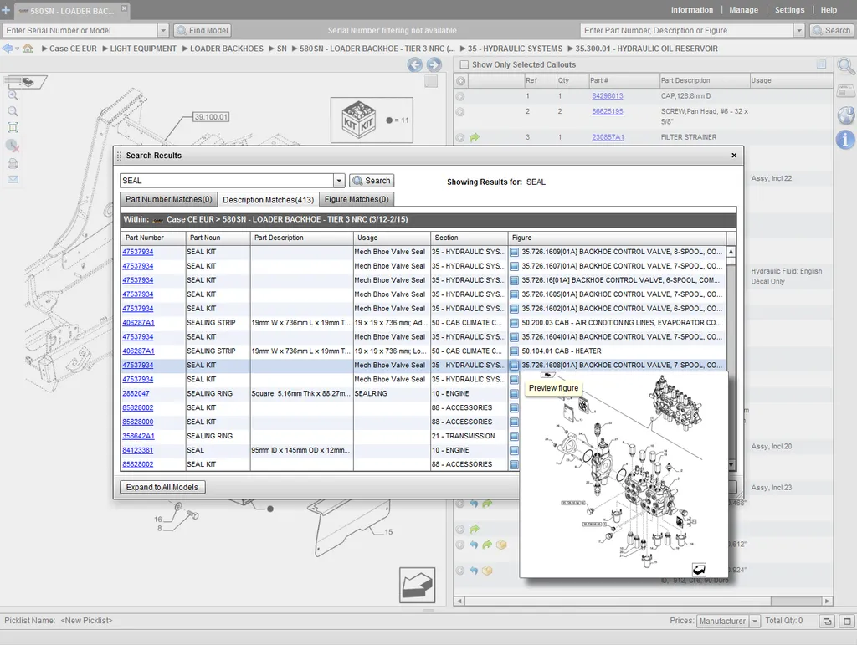Close the Search Results dialog
The height and width of the screenshot is (645, 857).
tap(734, 156)
